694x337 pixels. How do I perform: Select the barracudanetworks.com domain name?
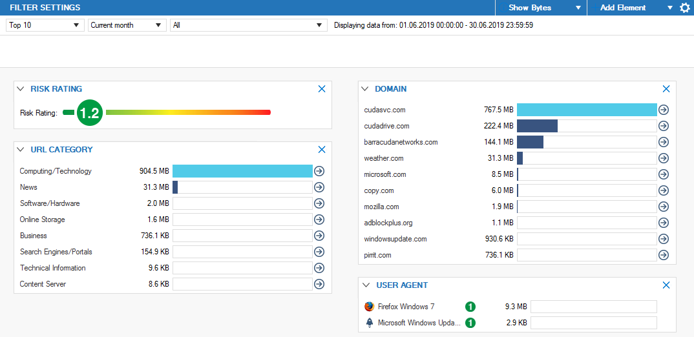coord(401,142)
